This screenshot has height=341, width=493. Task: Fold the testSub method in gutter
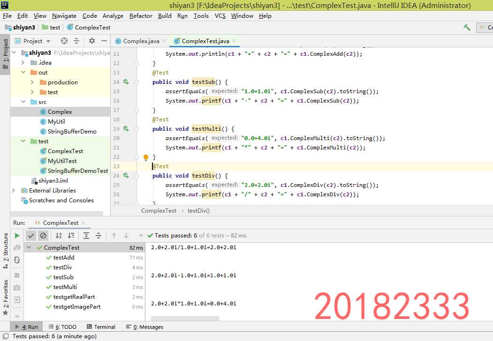137,82
